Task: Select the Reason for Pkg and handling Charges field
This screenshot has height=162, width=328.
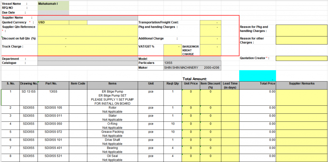Action: (301, 30)
